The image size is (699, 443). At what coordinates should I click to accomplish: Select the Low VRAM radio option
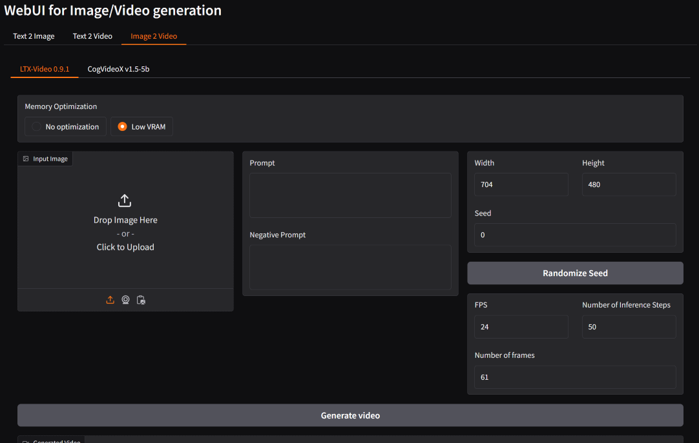(141, 127)
